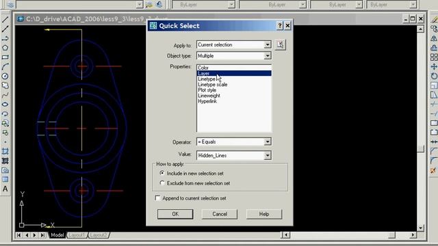Select the Extend modify tool

(x=434, y=114)
